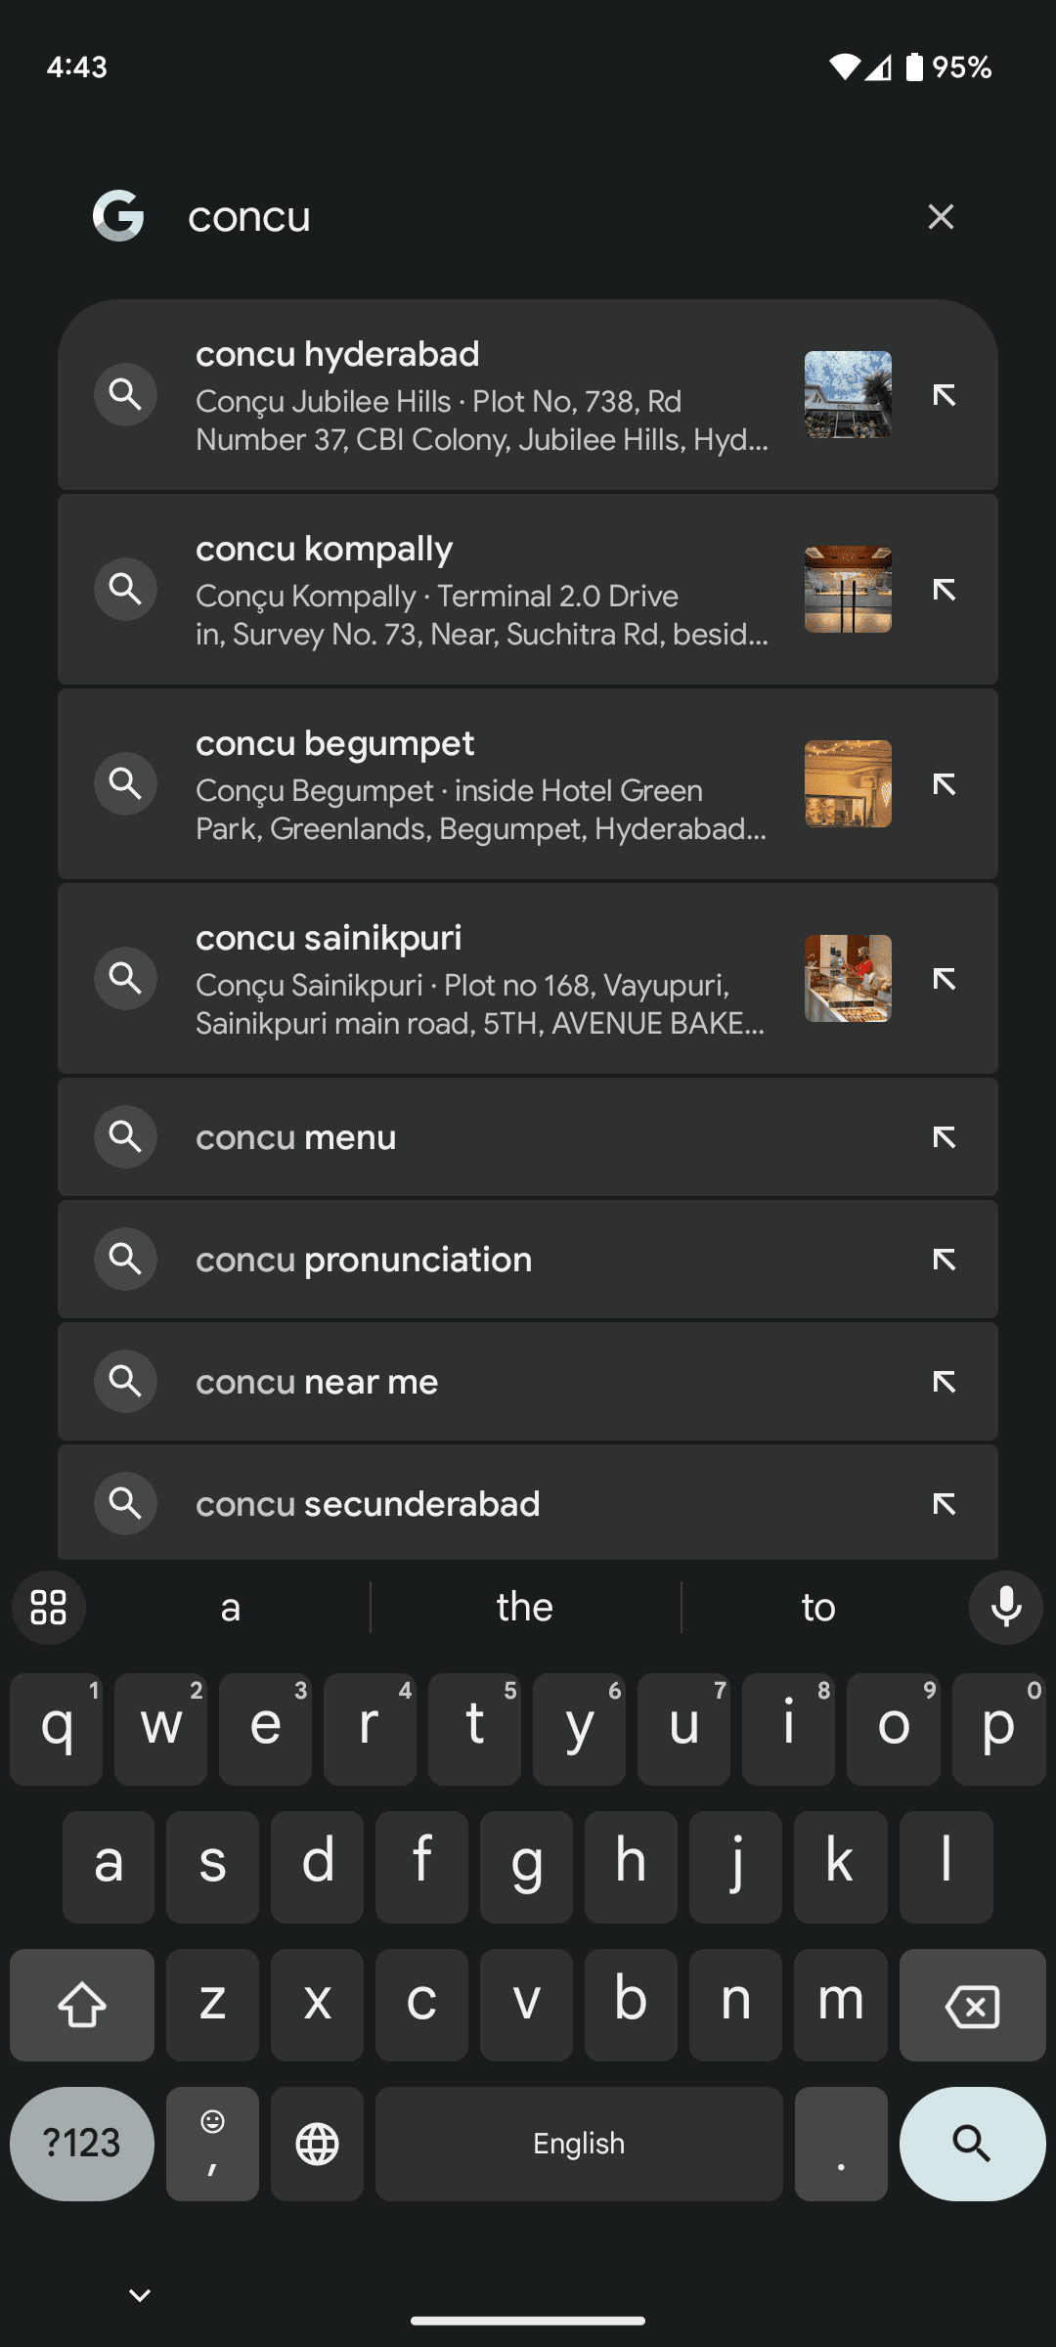
Task: Tap the emoji key on the keyboard
Action: (212, 2144)
